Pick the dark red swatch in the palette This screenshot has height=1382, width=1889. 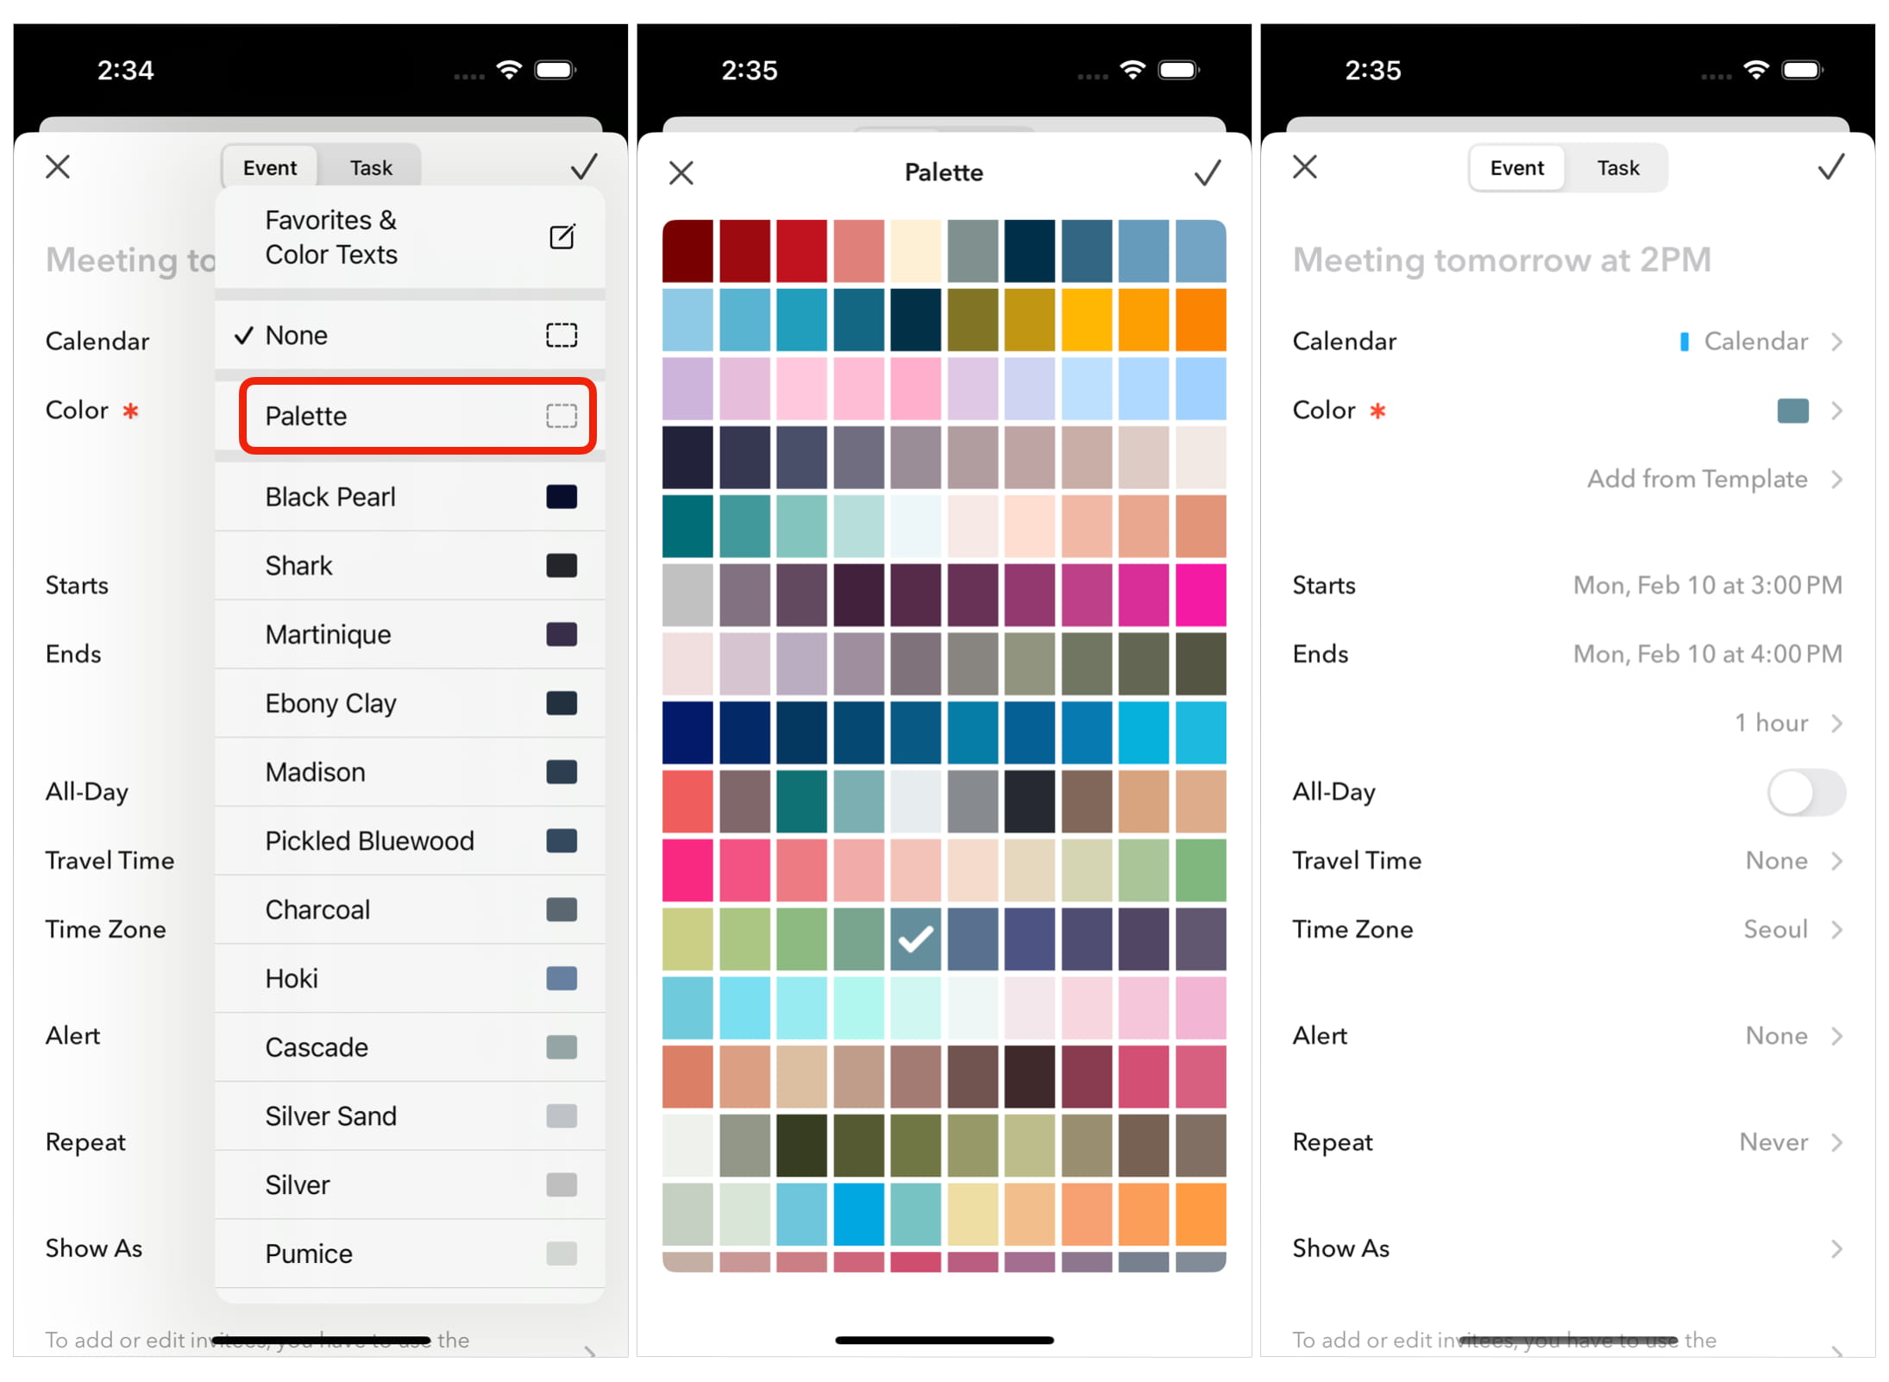click(x=687, y=250)
